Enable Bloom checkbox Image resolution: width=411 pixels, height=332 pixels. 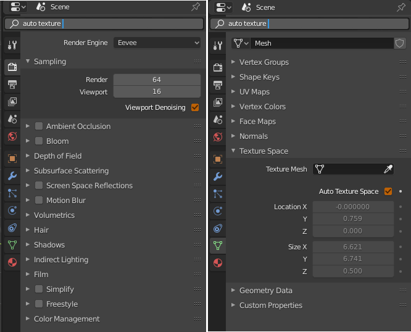click(x=39, y=141)
